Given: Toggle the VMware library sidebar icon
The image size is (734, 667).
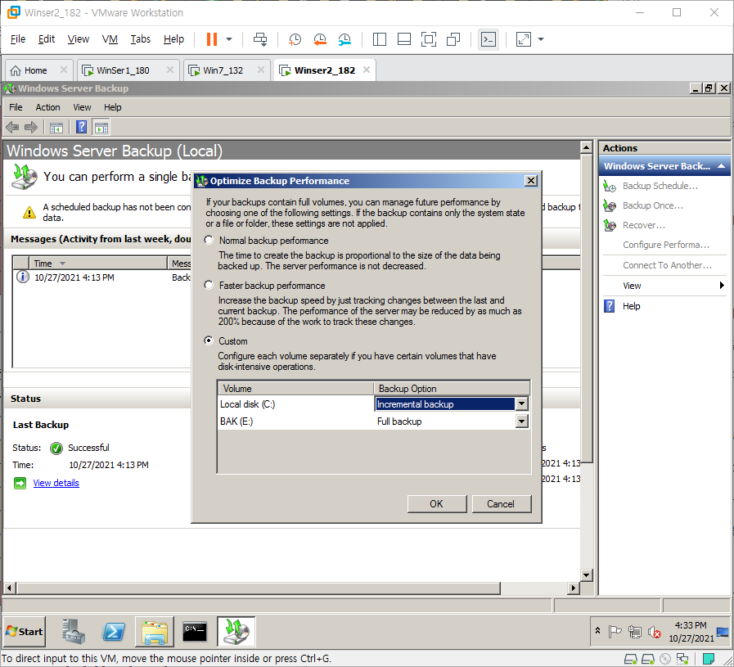Looking at the screenshot, I should point(379,39).
